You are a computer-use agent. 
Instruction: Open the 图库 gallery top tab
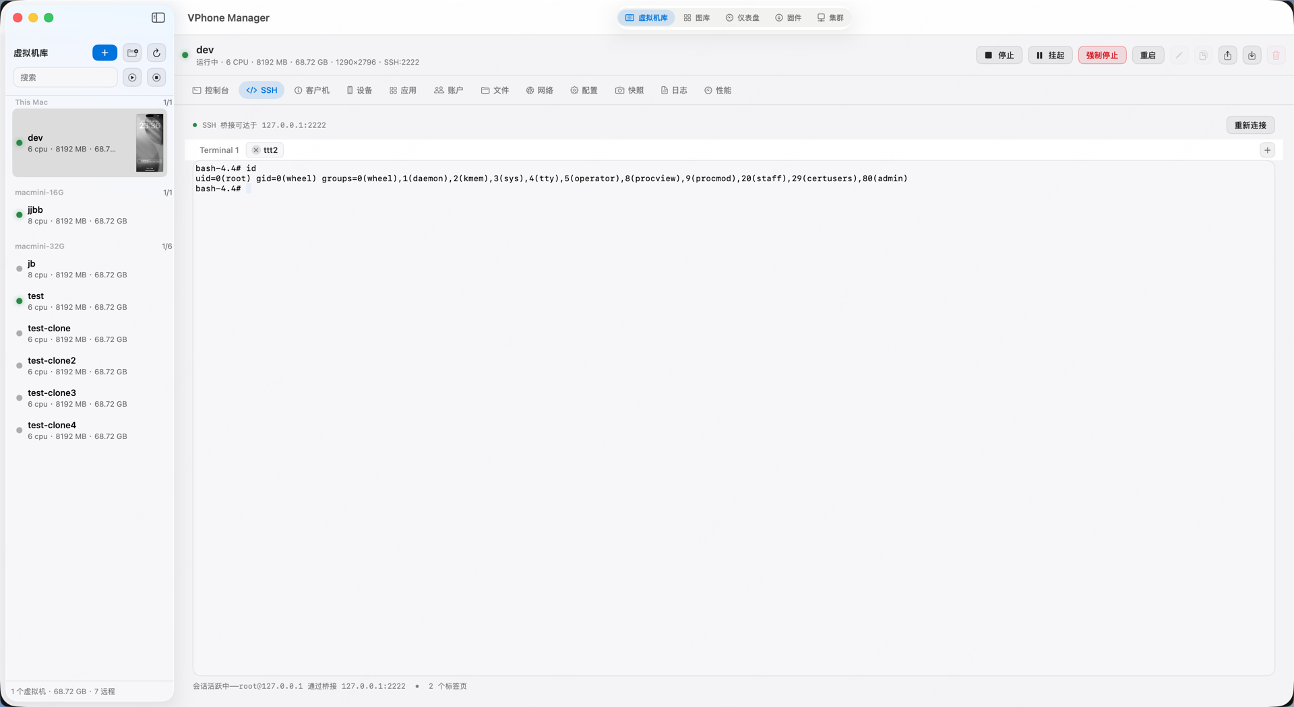click(697, 18)
